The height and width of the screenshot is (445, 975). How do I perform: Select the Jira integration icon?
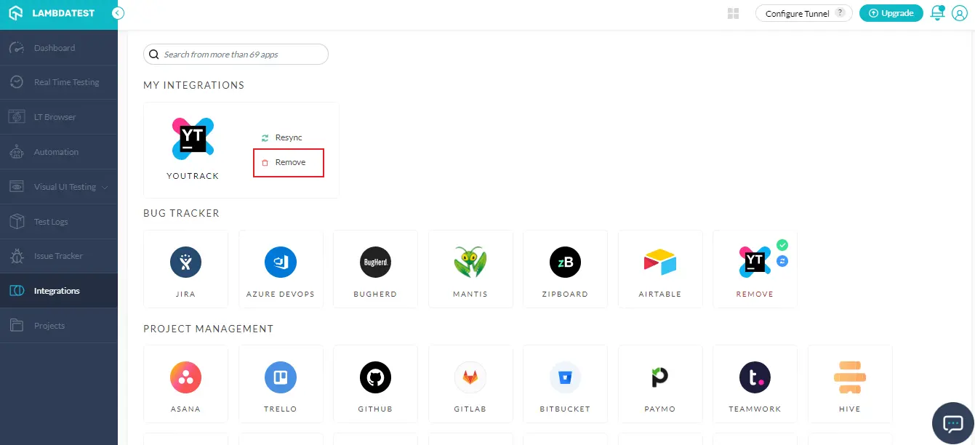pos(185,262)
